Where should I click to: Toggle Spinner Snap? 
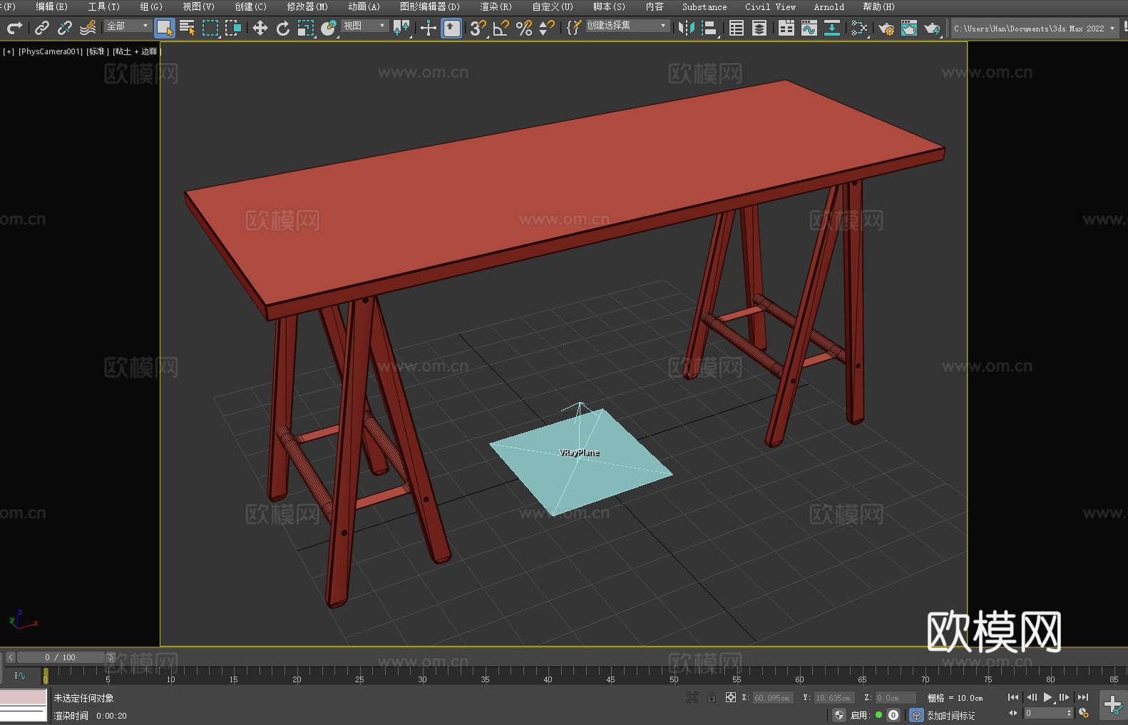click(x=547, y=28)
